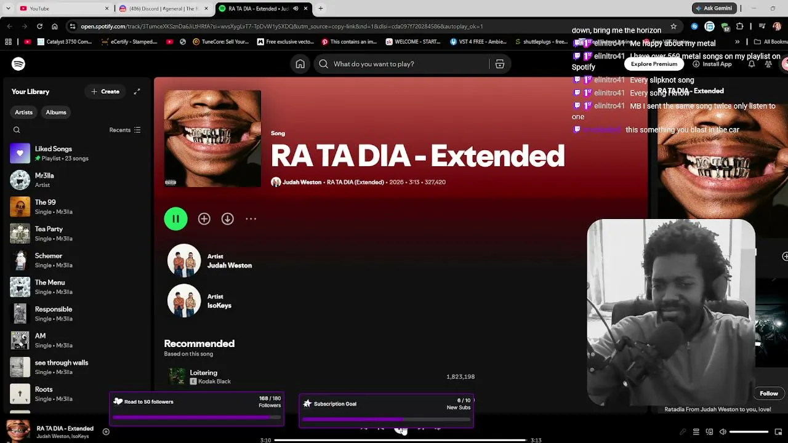Open Spotify notifications bell

coord(751,64)
